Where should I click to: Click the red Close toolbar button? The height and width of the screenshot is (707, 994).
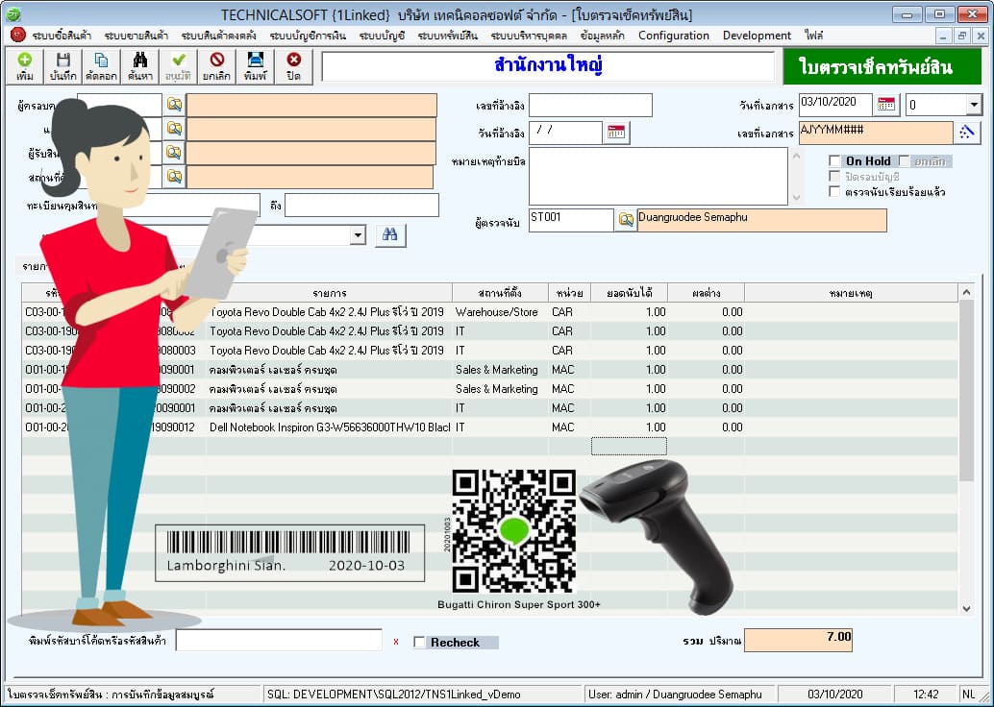click(293, 66)
